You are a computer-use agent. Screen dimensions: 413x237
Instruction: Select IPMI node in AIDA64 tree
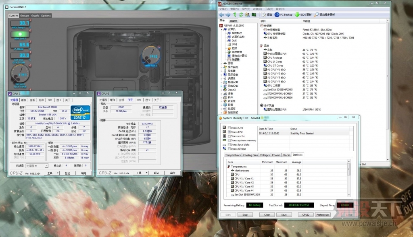click(232, 44)
